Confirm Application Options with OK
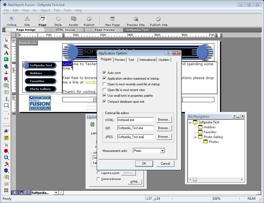Screen dimensions: 264x203 144,164
